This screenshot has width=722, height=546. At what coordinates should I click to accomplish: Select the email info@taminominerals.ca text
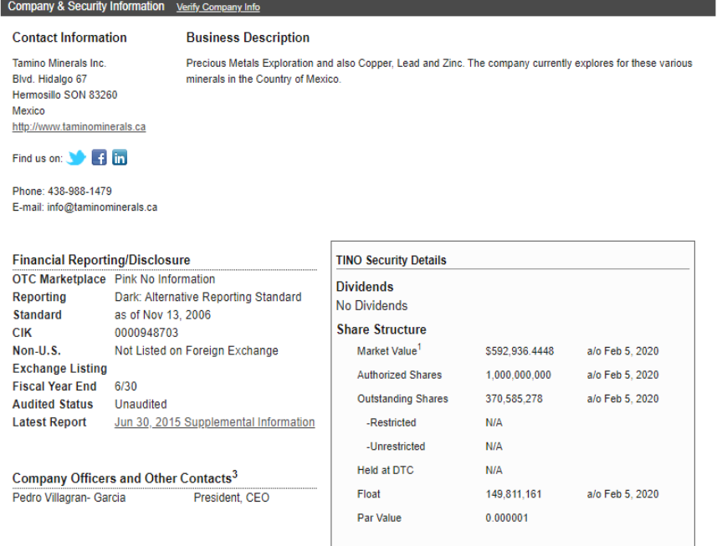102,207
